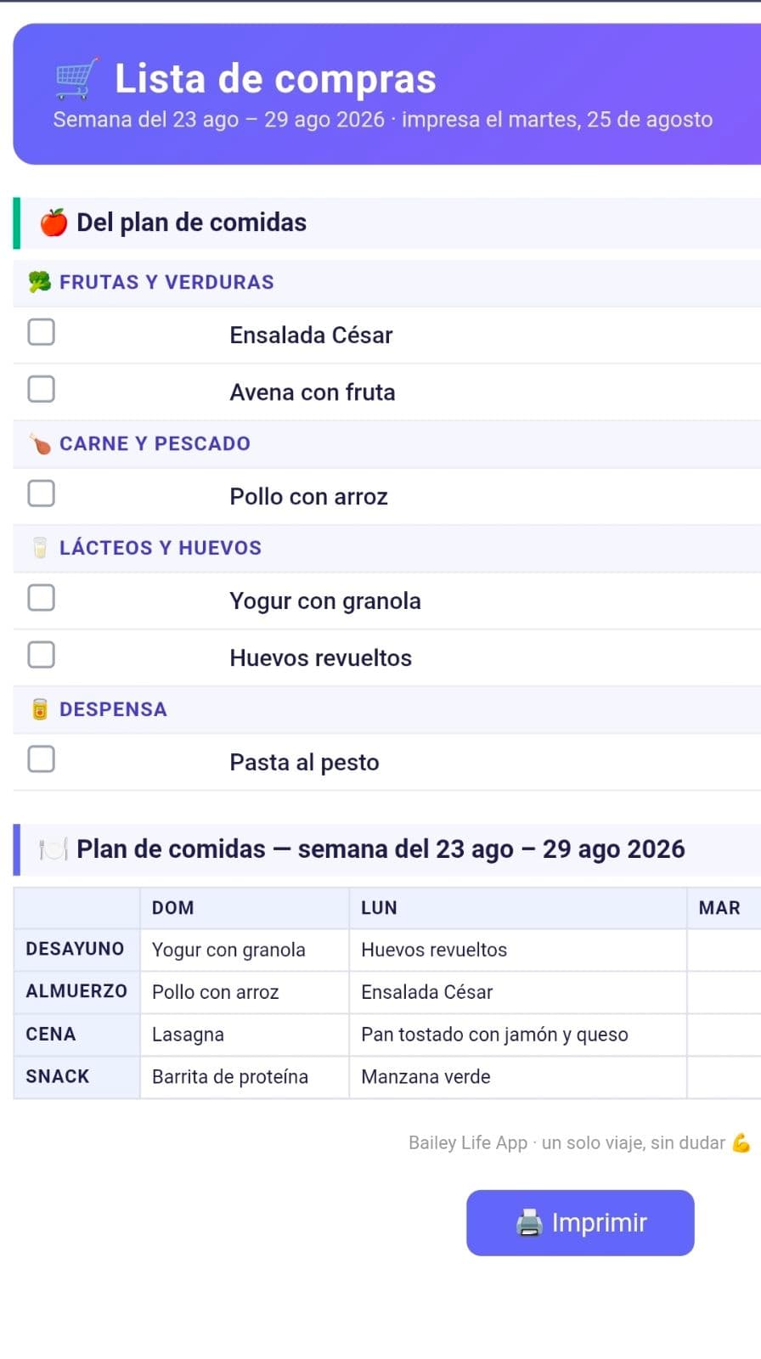
Task: Click the drumstick icon for Carne y Pescado
Action: point(40,443)
